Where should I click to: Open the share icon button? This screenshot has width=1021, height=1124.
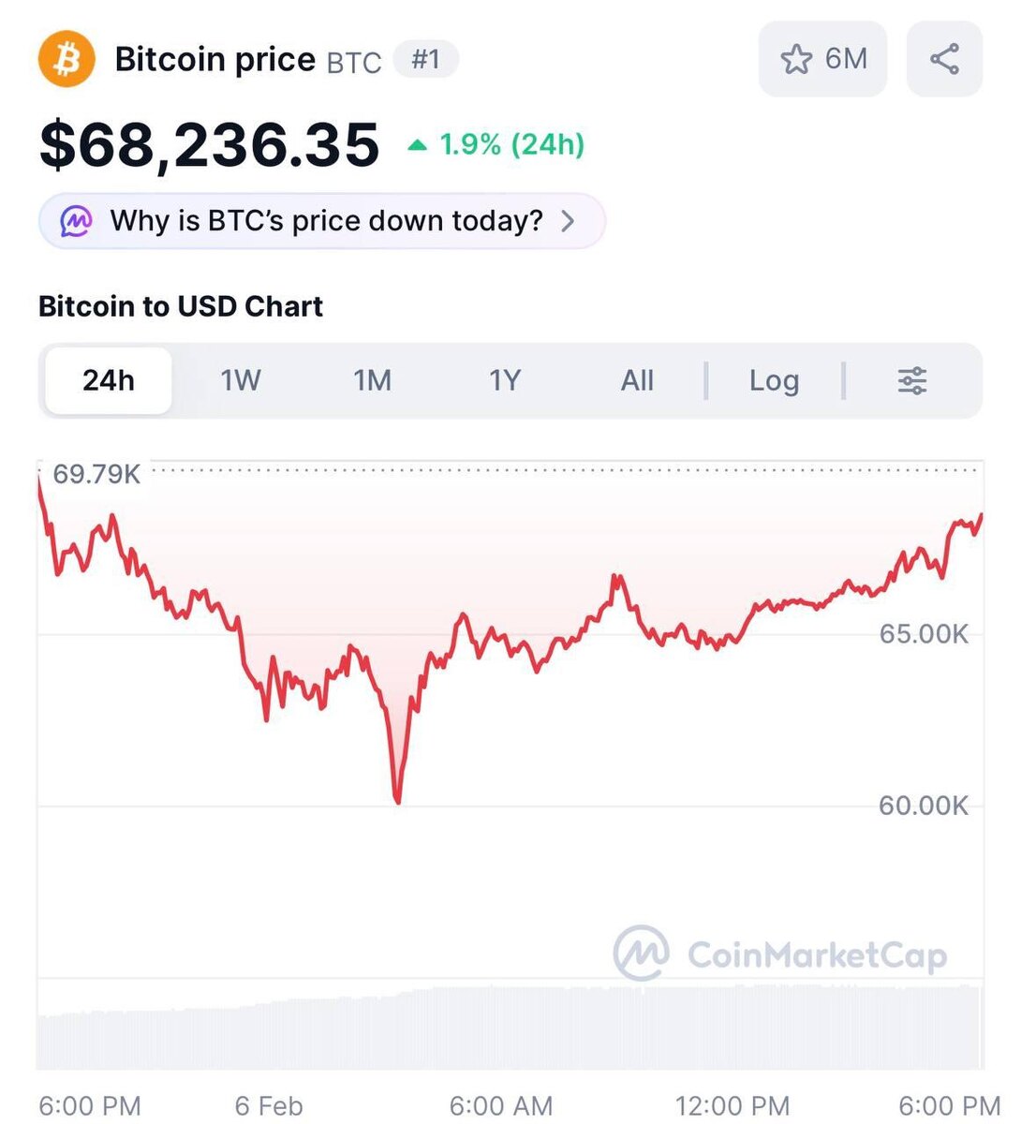pos(944,59)
